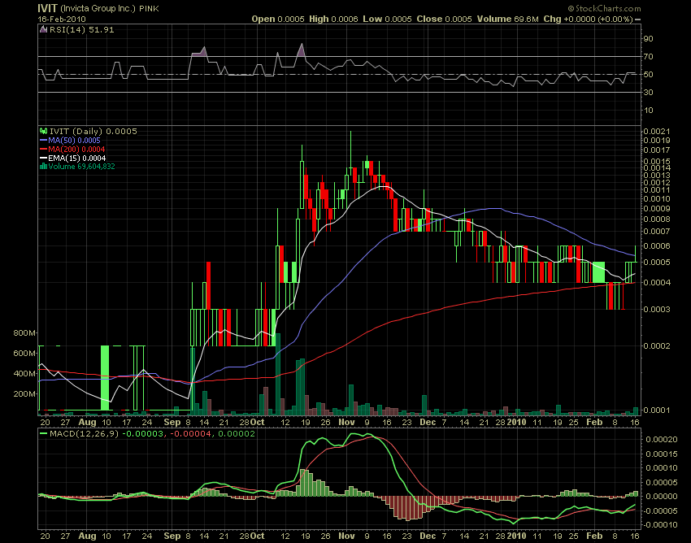Click the Feb label on the lower MACD date axis
This screenshot has width=691, height=543.
[x=594, y=536]
